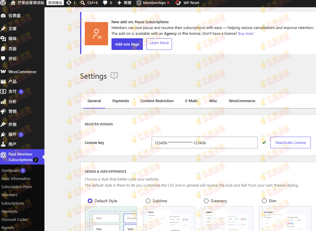Viewport: 316px width, 231px height.
Task: Click the WordPress logo icon
Action: [x=3, y=3]
